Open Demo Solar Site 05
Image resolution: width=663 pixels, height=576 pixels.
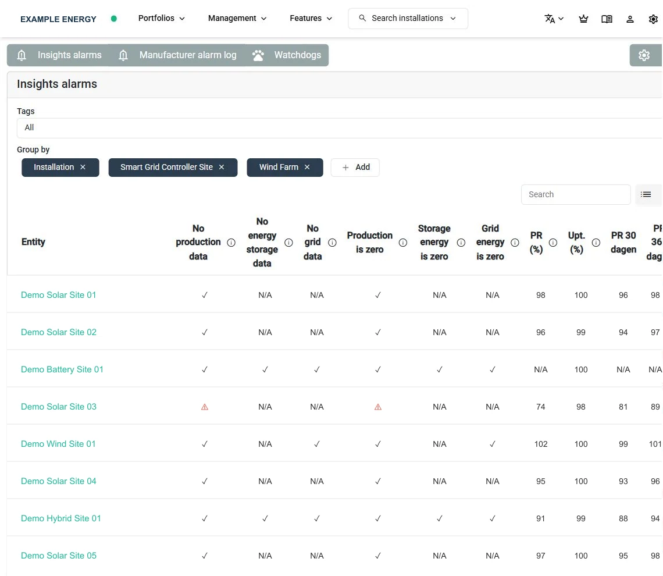(59, 556)
